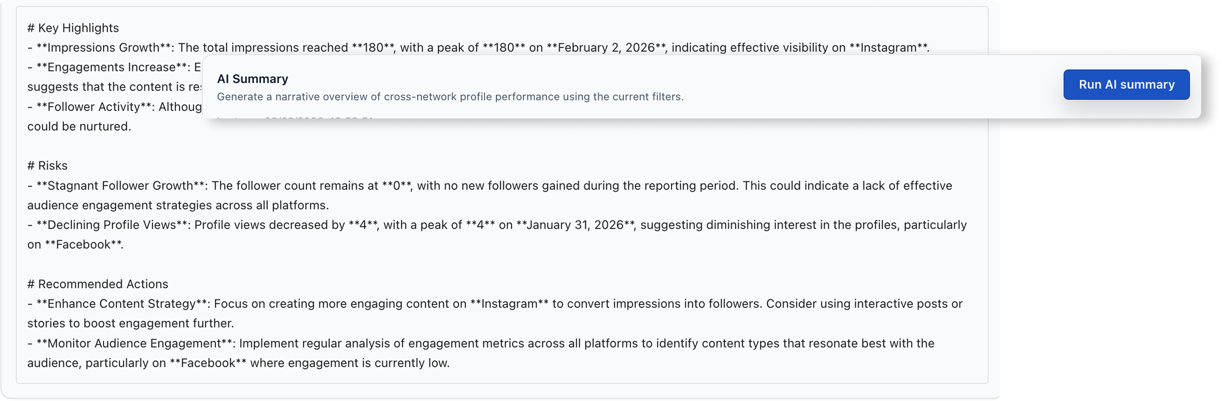1222x401 pixels.
Task: Select the AI Summary card title
Action: pyautogui.click(x=252, y=79)
